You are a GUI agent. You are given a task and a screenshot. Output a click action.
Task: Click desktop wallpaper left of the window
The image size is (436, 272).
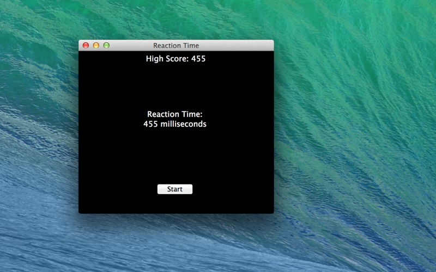tap(38, 136)
